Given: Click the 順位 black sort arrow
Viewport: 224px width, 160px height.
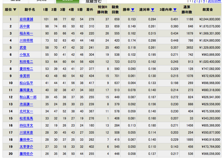Looking at the screenshot, I should 14,10.
